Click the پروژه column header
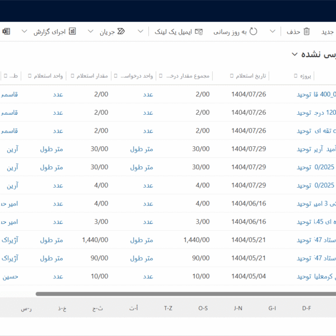The image size is (336, 336). coord(305,76)
